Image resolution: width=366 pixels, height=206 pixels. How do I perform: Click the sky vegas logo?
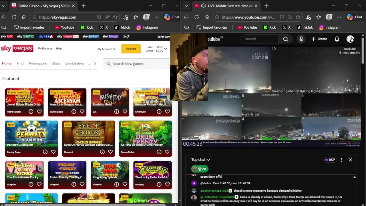click(17, 49)
